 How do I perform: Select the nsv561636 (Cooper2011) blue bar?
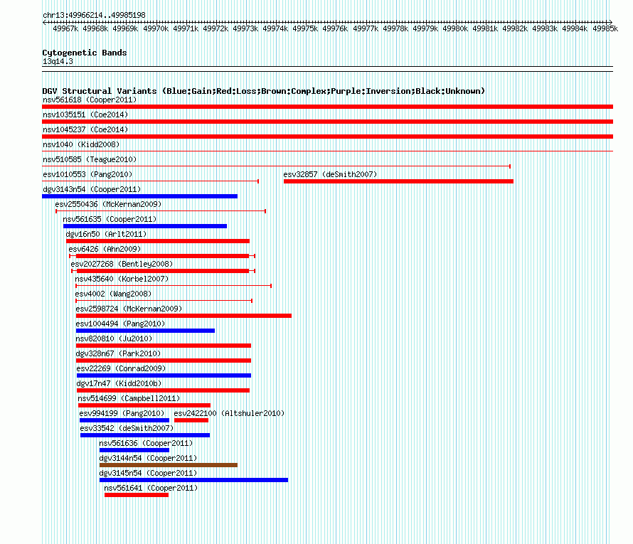(x=134, y=450)
